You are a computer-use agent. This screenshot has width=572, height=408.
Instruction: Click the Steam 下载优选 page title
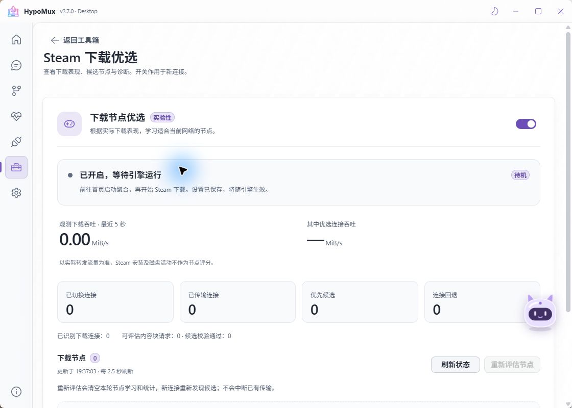(90, 58)
